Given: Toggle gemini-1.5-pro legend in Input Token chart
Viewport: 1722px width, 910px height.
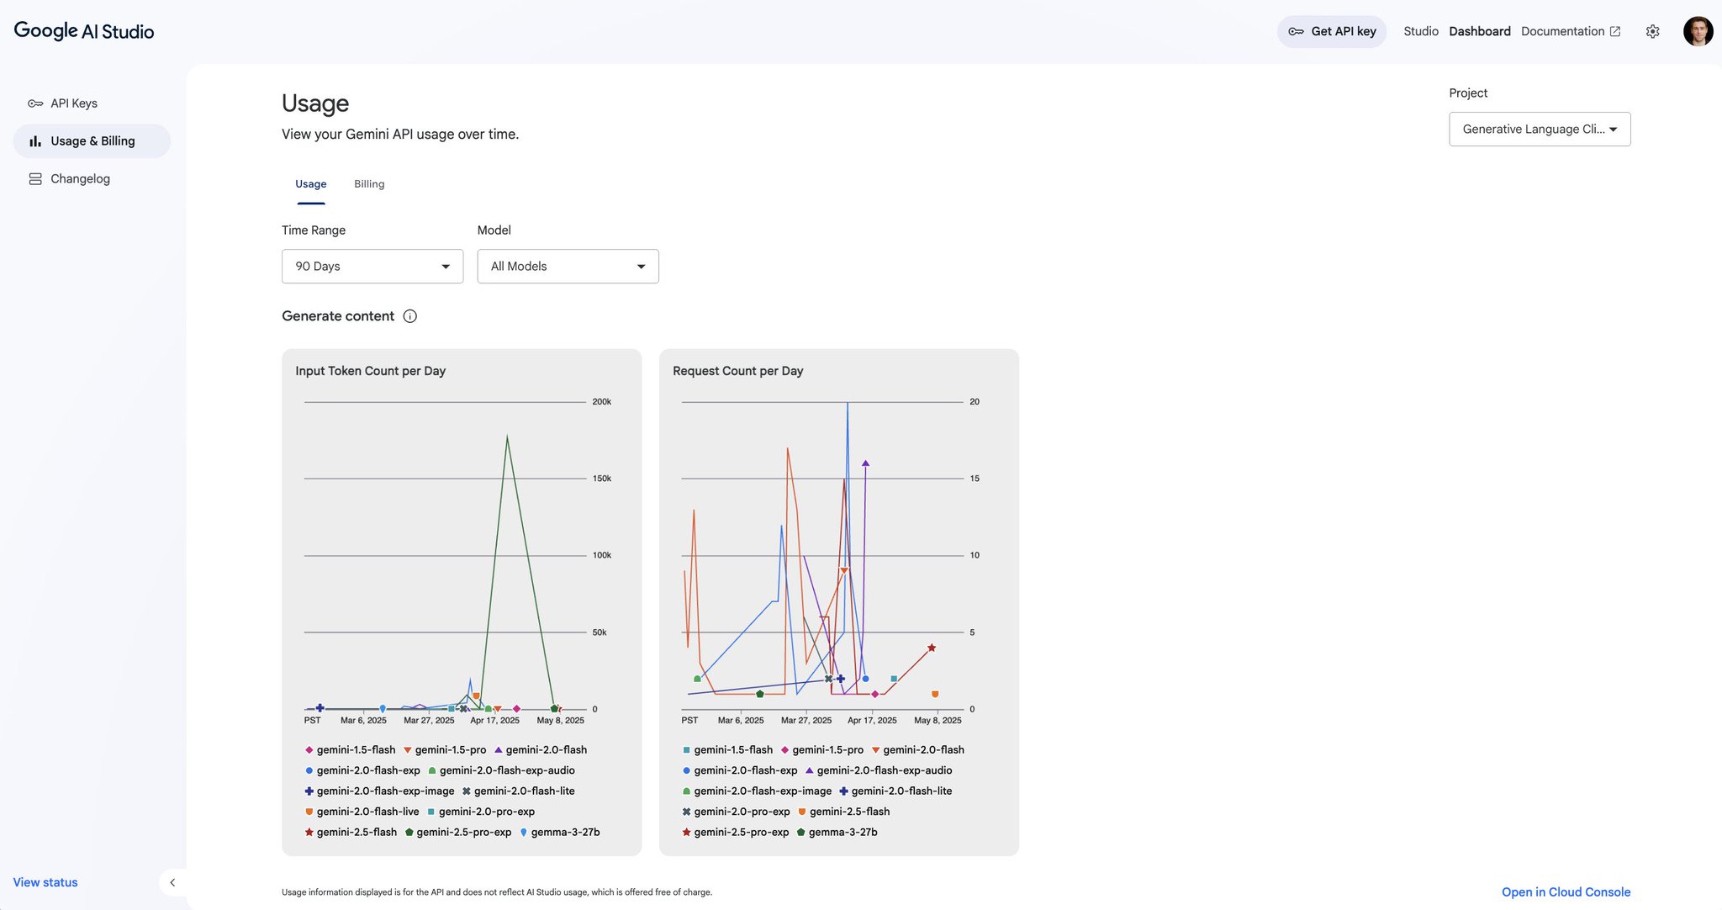Looking at the screenshot, I should pyautogui.click(x=445, y=750).
